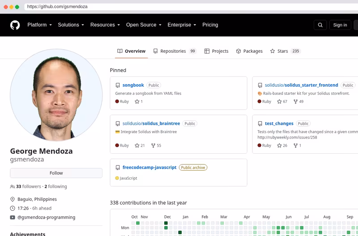Switch to the Stars tab
Image resolution: width=358 pixels, height=236 pixels.
[x=286, y=51]
